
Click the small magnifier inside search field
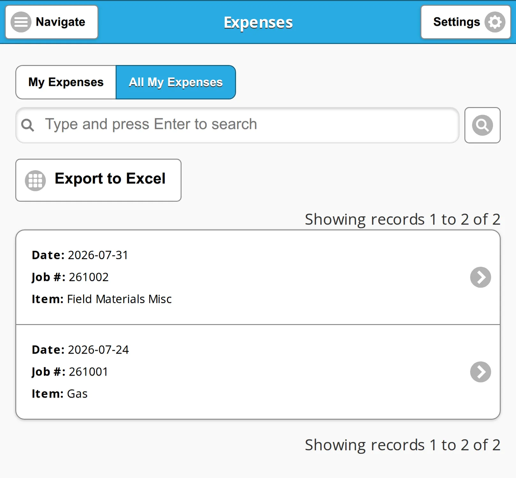(x=28, y=125)
